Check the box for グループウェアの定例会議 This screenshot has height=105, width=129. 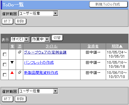(x=5, y=54)
